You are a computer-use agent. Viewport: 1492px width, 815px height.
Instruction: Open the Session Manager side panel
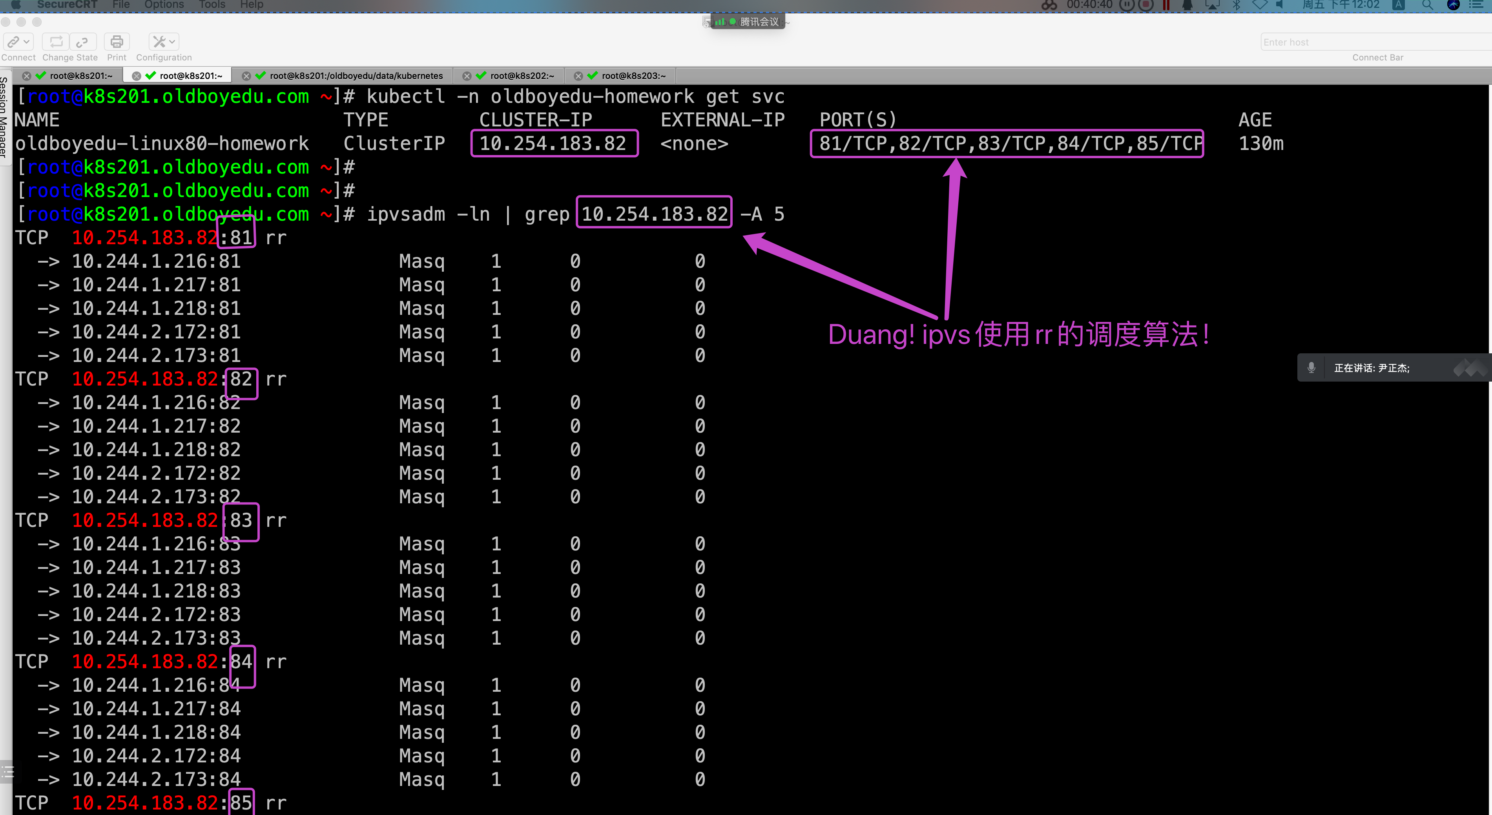[x=4, y=118]
